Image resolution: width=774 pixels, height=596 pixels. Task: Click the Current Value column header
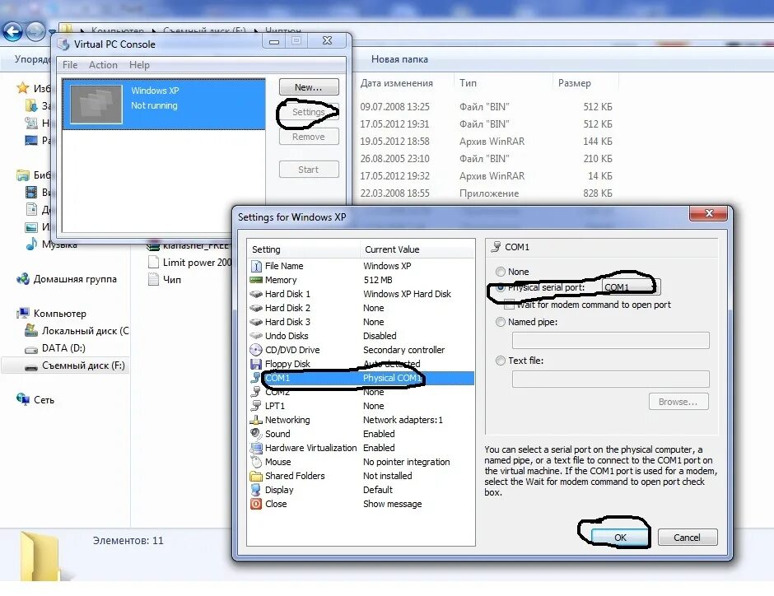tap(417, 249)
